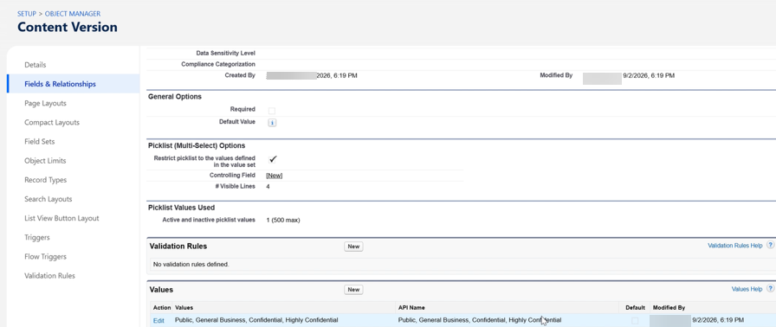
Task: Navigate to SETUP breadcrumb
Action: pyautogui.click(x=27, y=14)
